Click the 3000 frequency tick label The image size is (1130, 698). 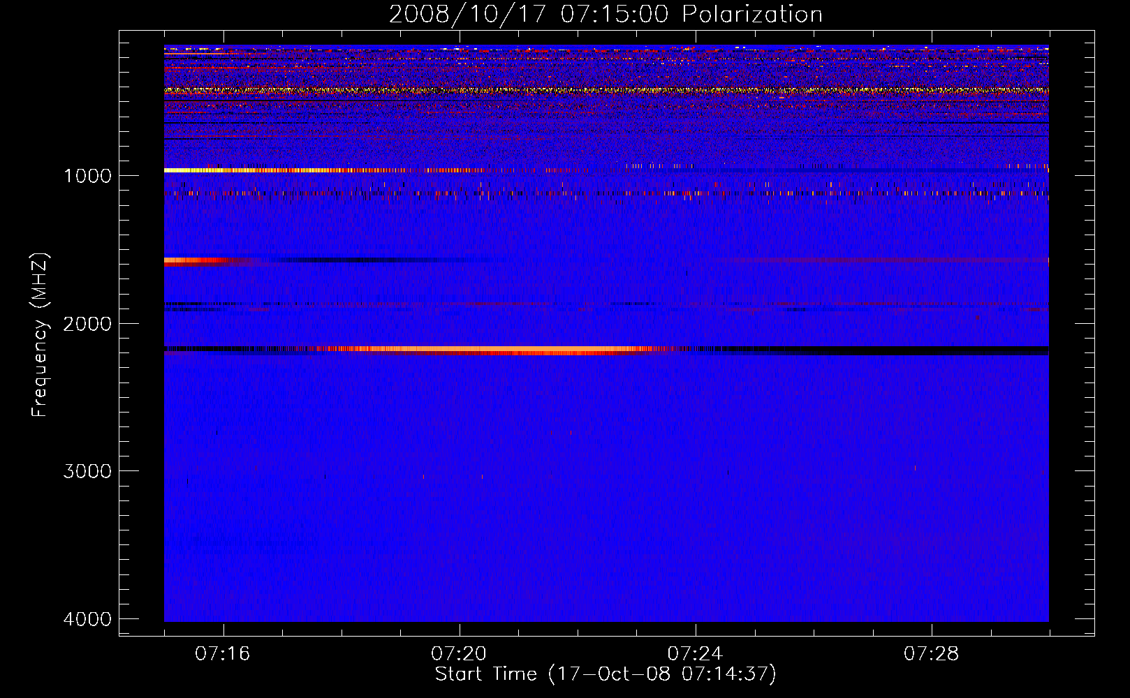click(87, 471)
